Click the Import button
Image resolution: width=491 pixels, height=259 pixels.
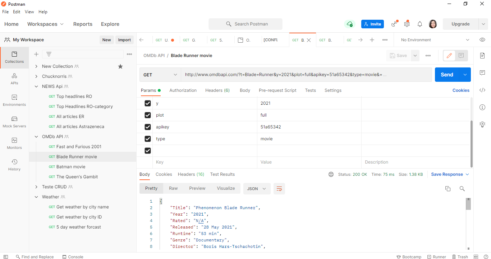124,40
